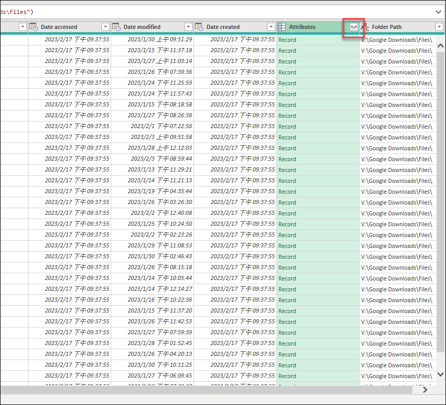446x405 pixels.
Task: Open Record in row modified 2023/1/26 下午07:39:36
Action: point(287,72)
